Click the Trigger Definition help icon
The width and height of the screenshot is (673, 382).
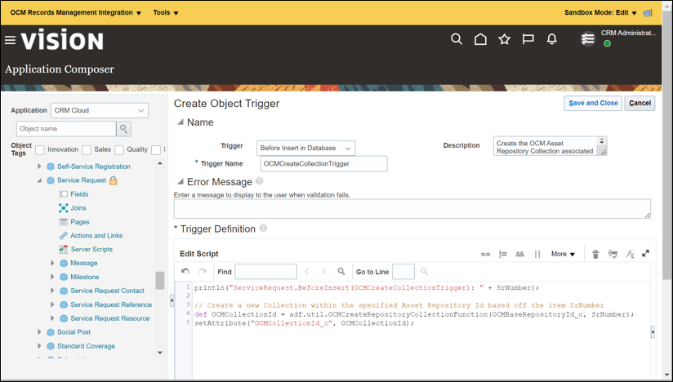coord(263,228)
